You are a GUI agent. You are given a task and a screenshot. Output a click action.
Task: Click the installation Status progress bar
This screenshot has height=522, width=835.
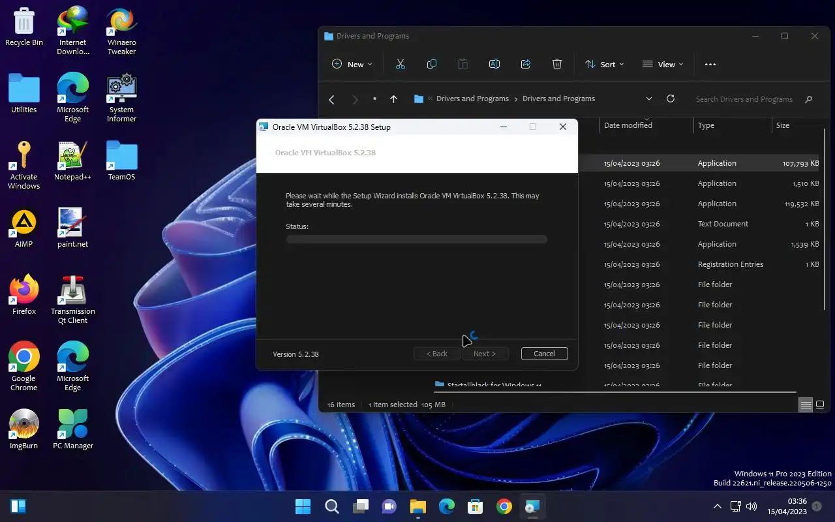tap(416, 239)
